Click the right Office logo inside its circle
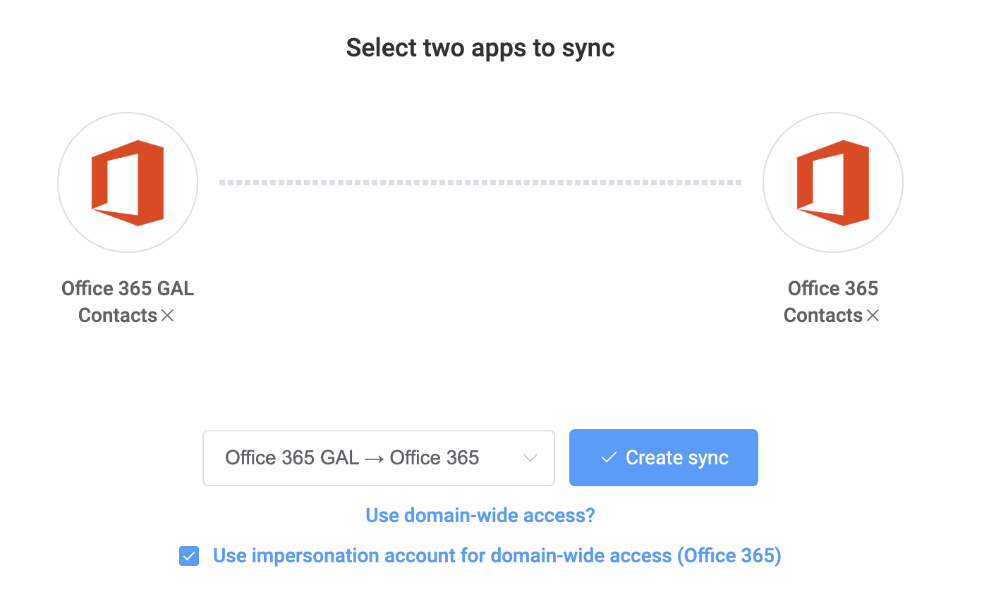This screenshot has height=606, width=996. (832, 182)
